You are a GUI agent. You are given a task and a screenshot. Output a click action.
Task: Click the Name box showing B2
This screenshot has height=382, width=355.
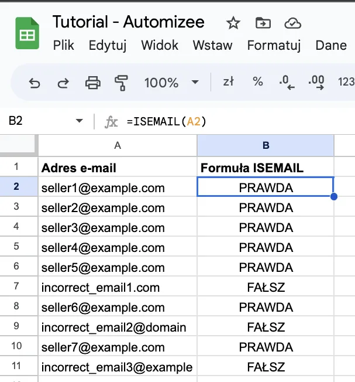point(46,121)
